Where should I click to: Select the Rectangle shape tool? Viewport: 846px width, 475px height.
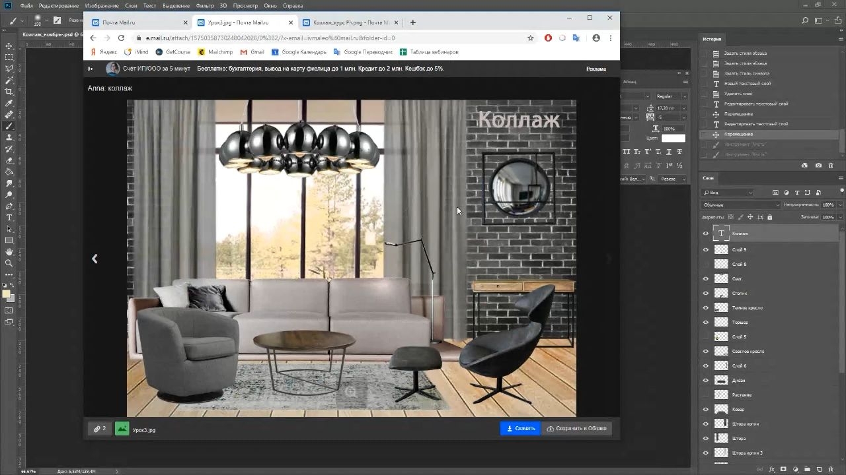coord(9,240)
